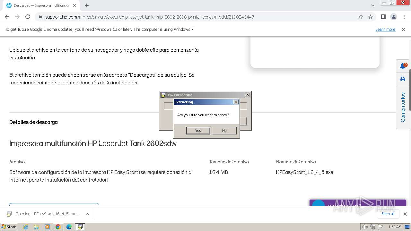Open the network tray icon
This screenshot has width=411, height=231.
click(372, 227)
